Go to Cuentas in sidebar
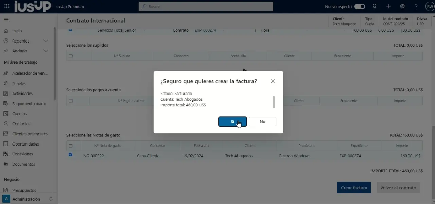The image size is (435, 204). (x=19, y=114)
